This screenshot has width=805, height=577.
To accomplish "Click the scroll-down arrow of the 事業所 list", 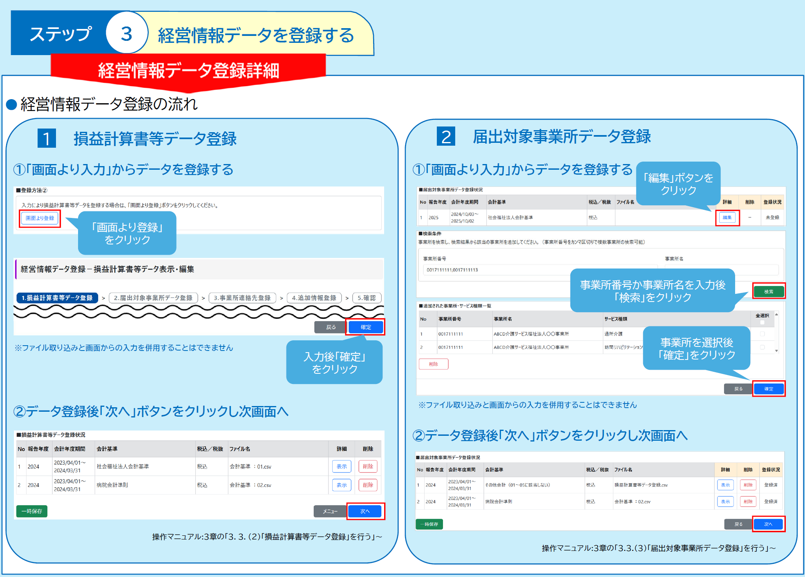I will click(x=776, y=351).
